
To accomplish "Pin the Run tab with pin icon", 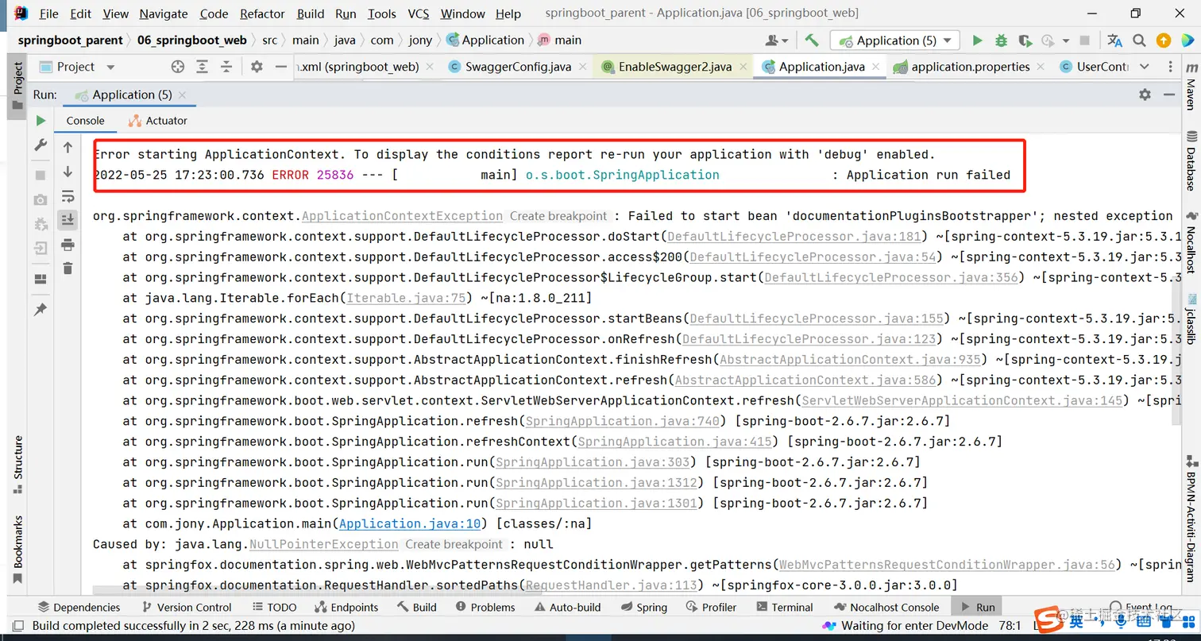I will pyautogui.click(x=41, y=309).
